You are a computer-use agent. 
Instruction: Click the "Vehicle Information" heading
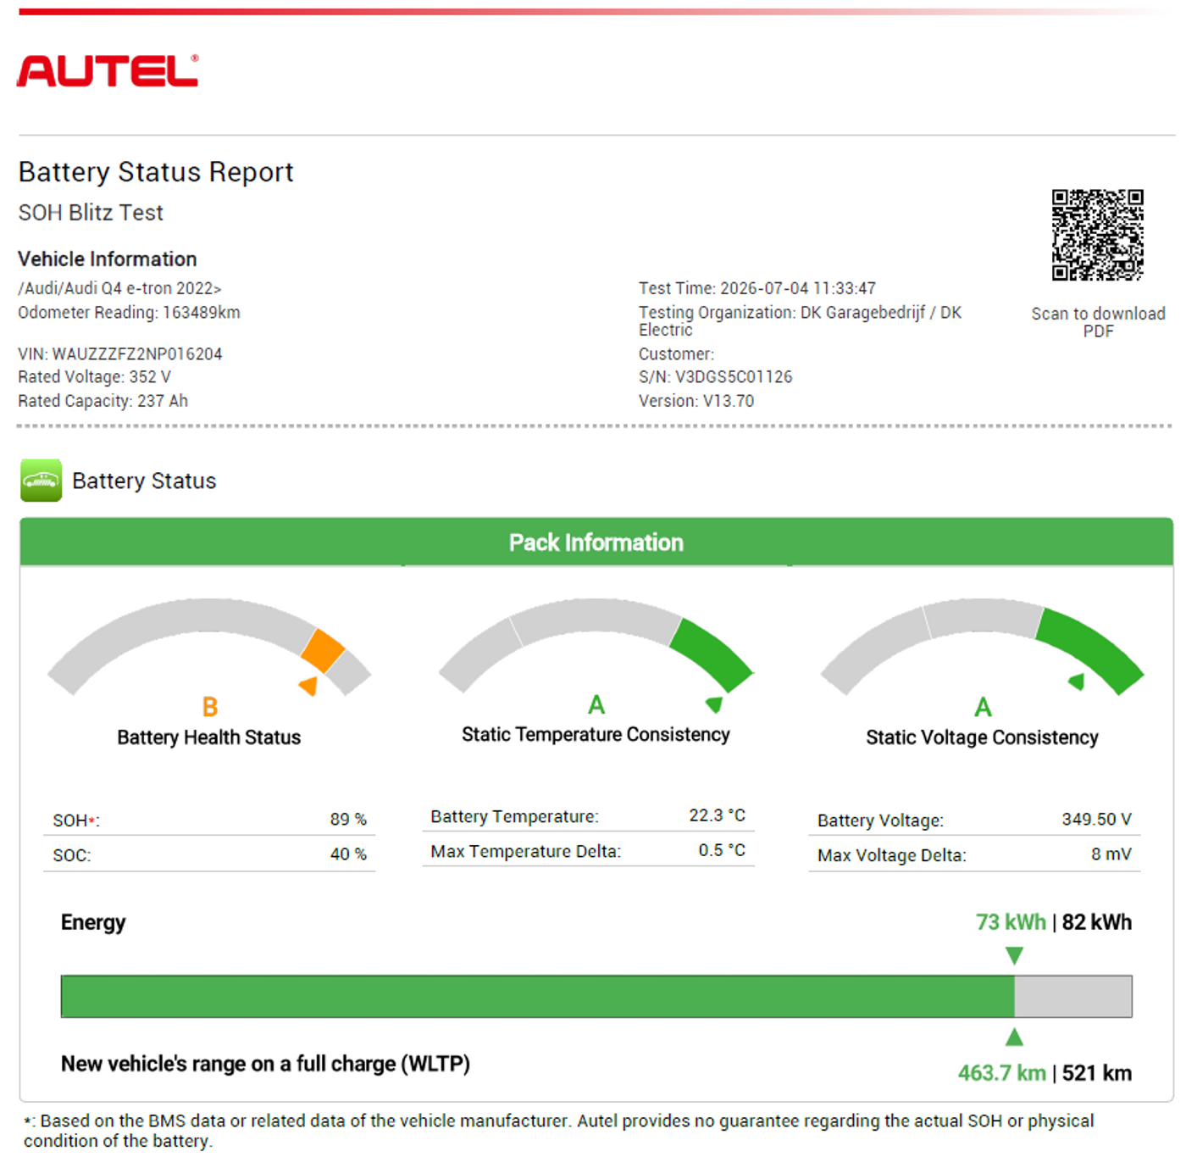click(x=108, y=259)
